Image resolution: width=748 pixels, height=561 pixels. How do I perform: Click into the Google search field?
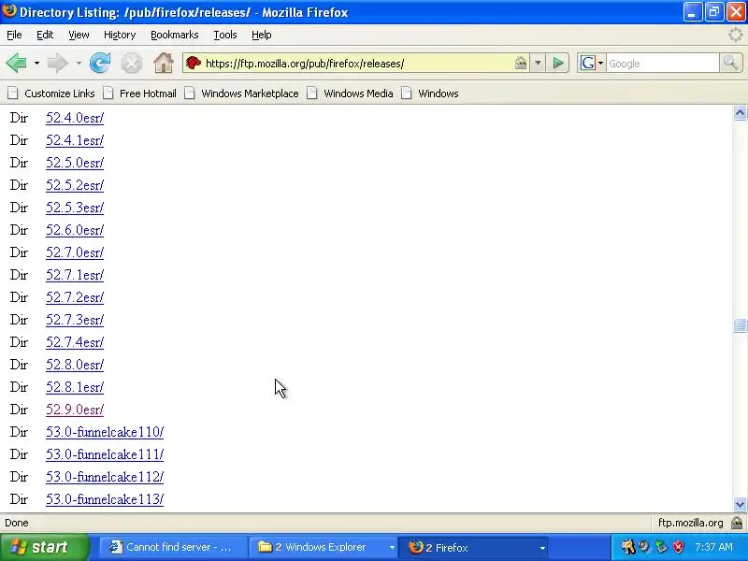click(663, 64)
